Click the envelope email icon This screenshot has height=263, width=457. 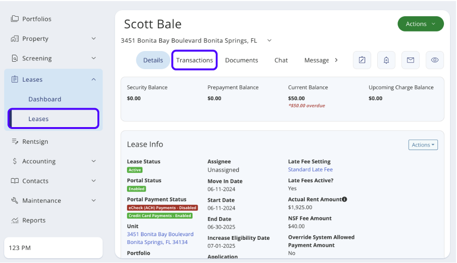(x=411, y=60)
